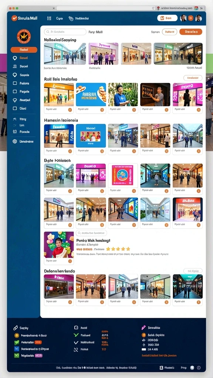Click the Simula Mall logo checkmark icon
This screenshot has height=378, width=213.
click(x=14, y=18)
